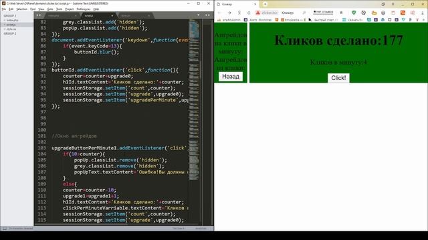Click the unsaved dot on the script.js tab
428x240 pixels.
click(112, 15)
